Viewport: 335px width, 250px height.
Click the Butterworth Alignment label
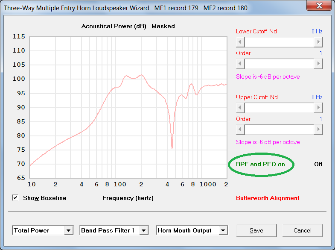point(268,198)
